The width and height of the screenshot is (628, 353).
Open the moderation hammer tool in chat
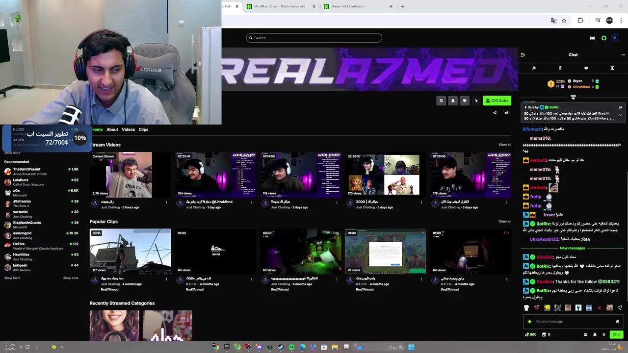pos(534,68)
